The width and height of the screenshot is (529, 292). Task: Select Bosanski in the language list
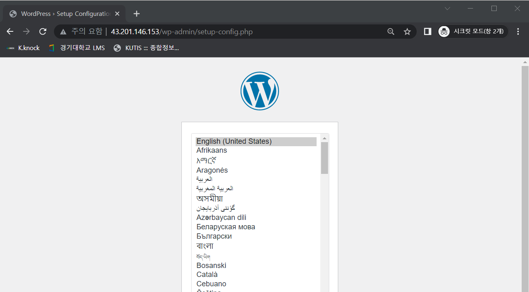[256, 266]
